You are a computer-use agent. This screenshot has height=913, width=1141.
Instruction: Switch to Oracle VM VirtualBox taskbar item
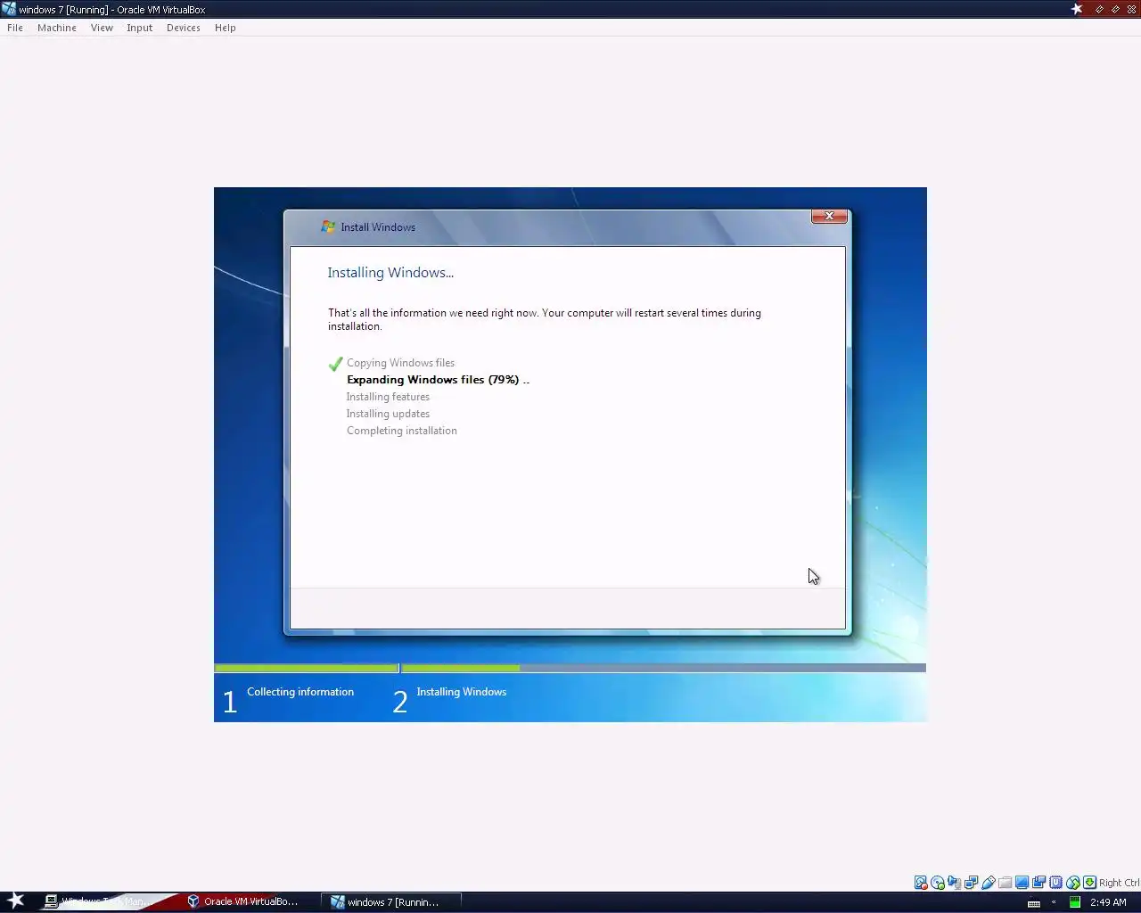coord(242,901)
